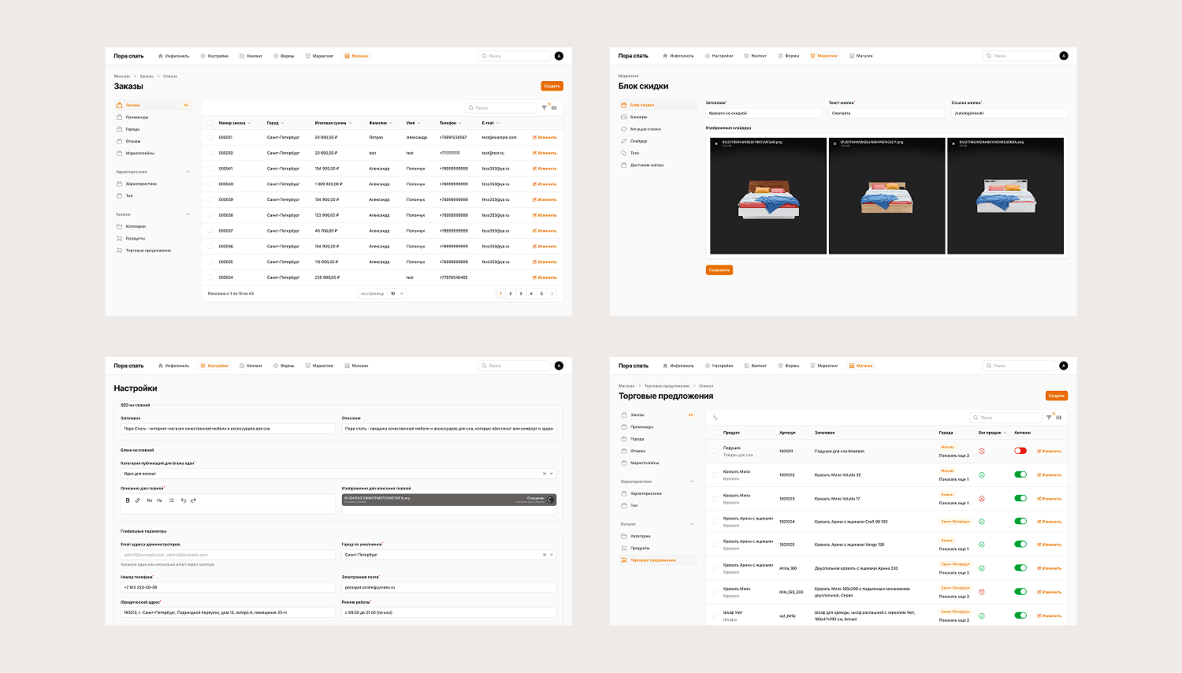Image resolution: width=1182 pixels, height=673 pixels.
Task: Click next page arrow in orders pagination
Action: pos(552,293)
